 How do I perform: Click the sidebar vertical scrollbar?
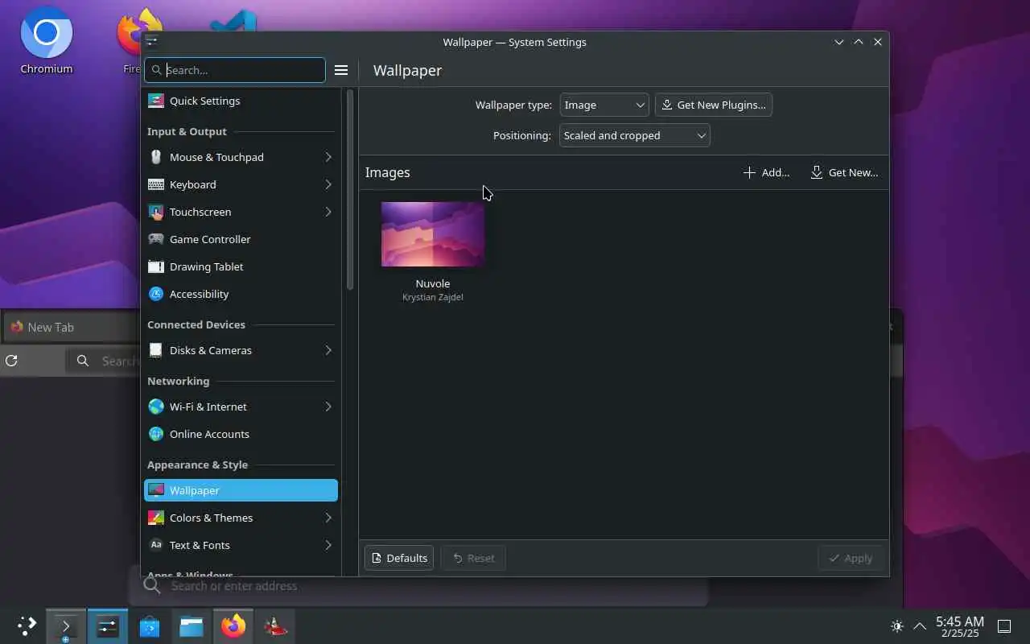350,190
